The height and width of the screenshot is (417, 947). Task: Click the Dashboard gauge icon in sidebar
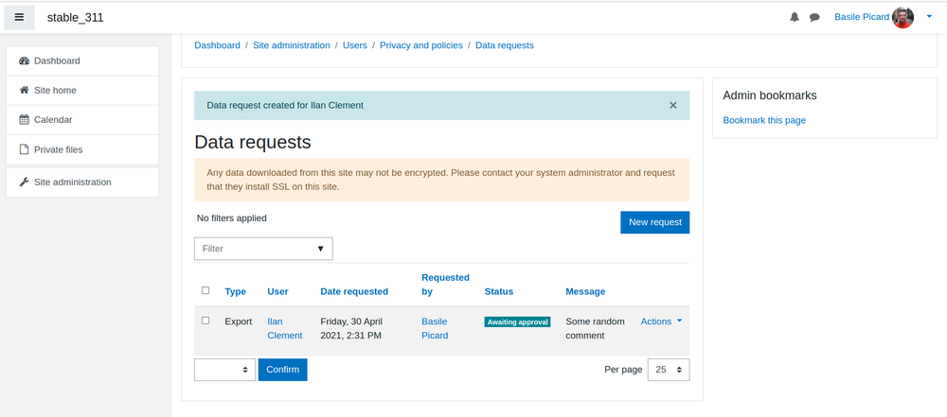pyautogui.click(x=25, y=61)
